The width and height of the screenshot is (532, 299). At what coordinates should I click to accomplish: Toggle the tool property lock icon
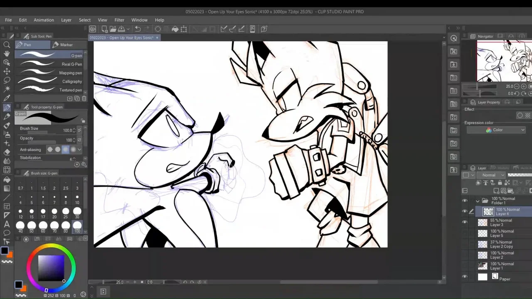[83, 121]
